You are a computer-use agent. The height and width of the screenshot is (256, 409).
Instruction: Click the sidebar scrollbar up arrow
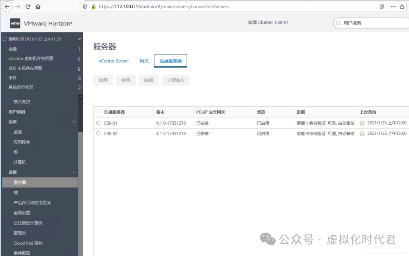[81, 97]
